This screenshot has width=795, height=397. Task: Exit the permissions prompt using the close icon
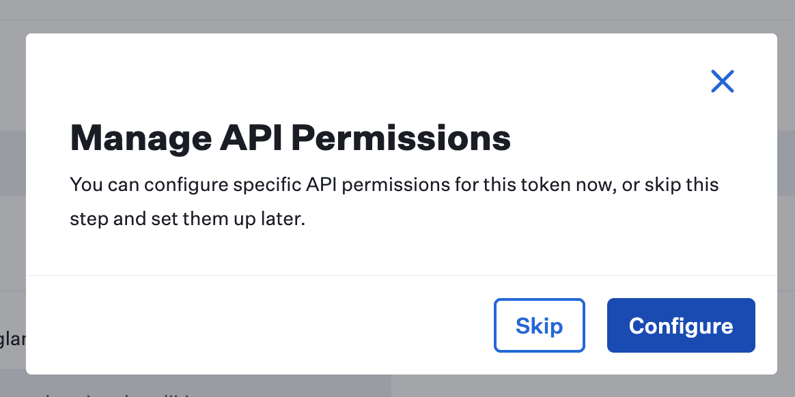pyautogui.click(x=722, y=81)
